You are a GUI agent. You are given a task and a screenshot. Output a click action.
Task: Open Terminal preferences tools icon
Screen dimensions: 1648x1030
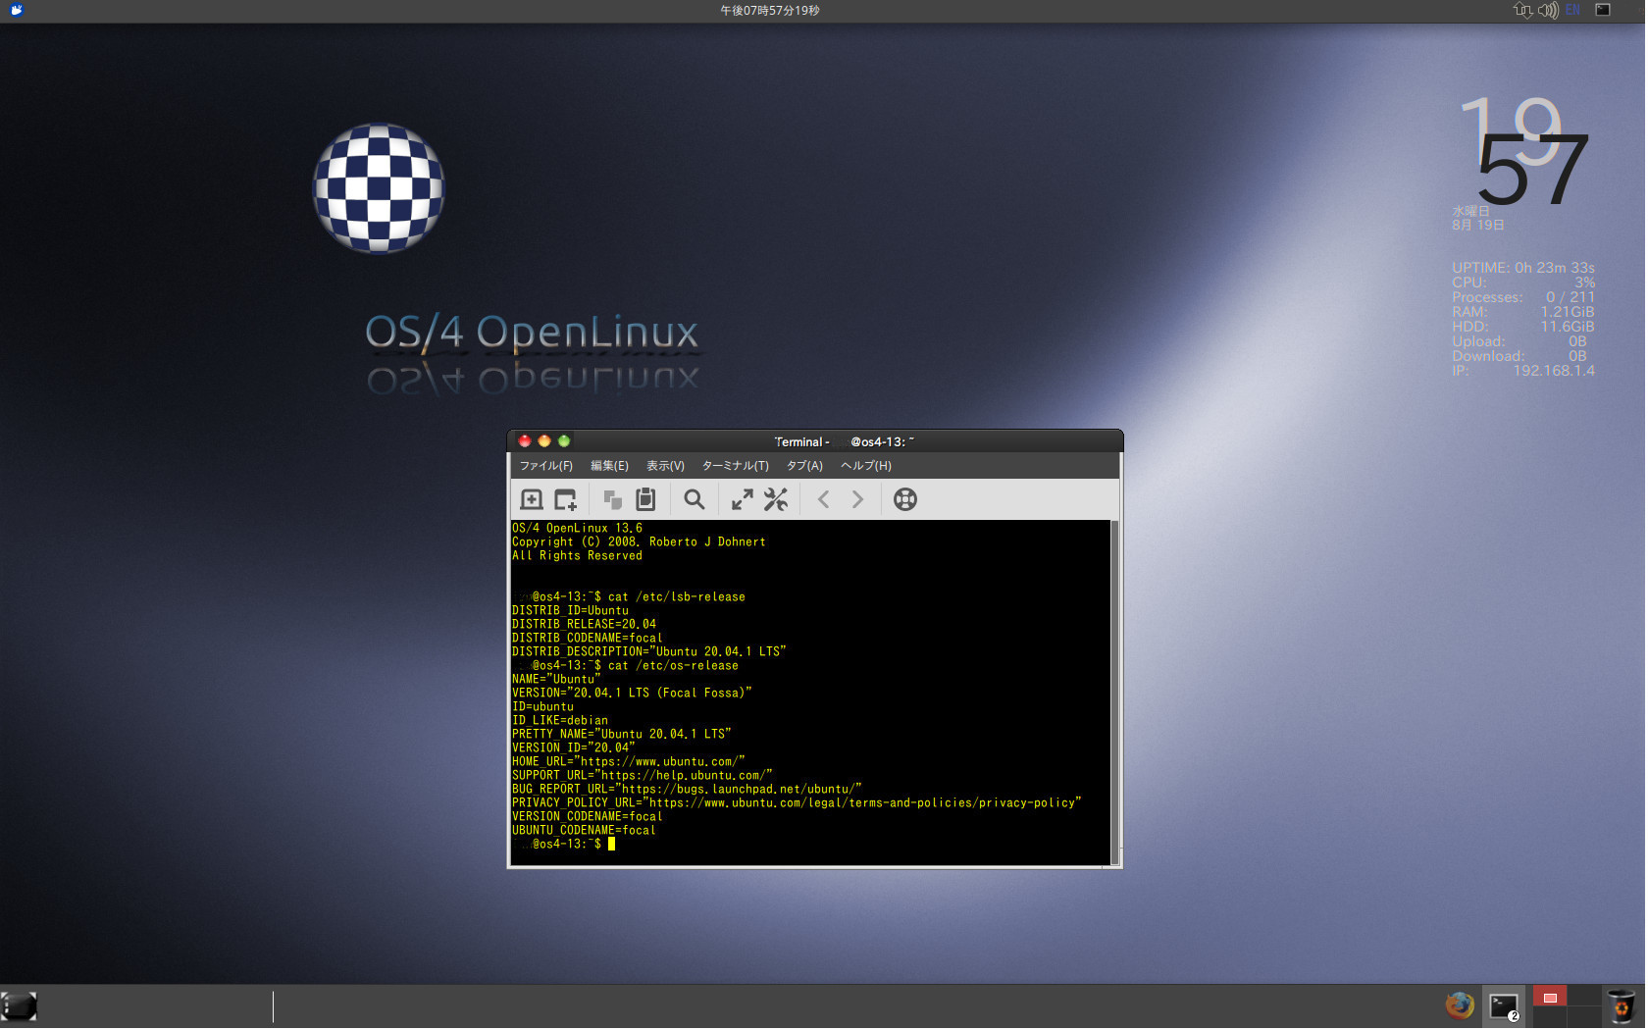click(776, 500)
